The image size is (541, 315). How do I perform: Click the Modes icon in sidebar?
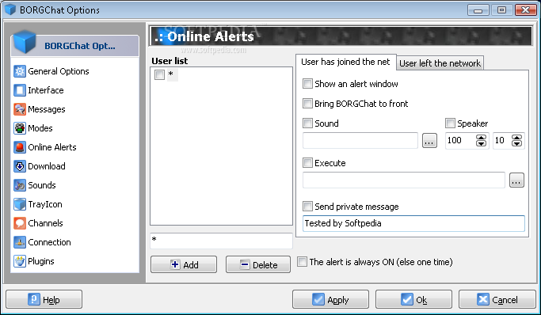[20, 128]
